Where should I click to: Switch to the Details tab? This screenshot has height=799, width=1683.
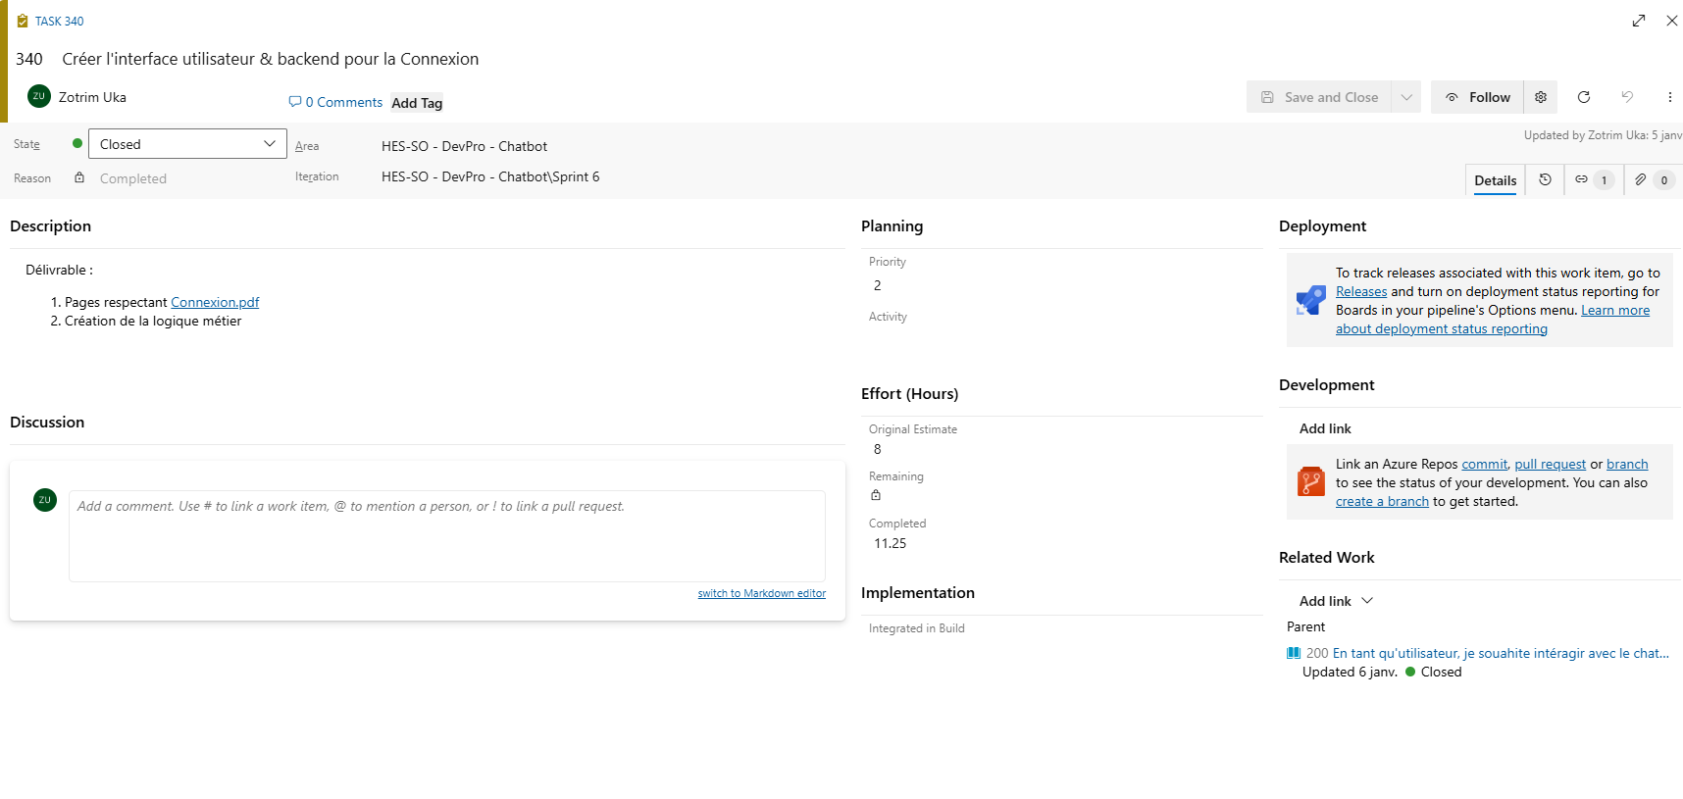(x=1495, y=180)
